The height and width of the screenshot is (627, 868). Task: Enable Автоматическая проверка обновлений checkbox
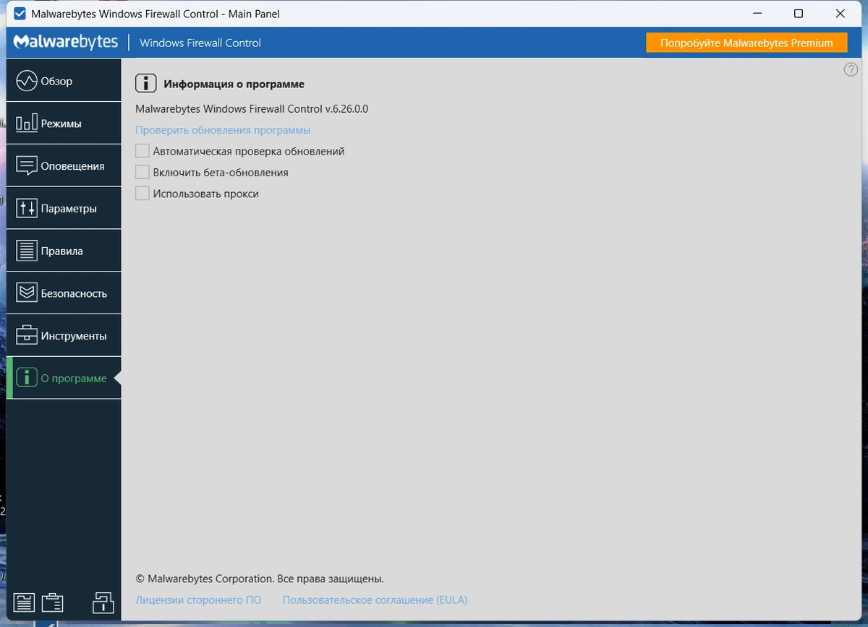[x=142, y=152]
